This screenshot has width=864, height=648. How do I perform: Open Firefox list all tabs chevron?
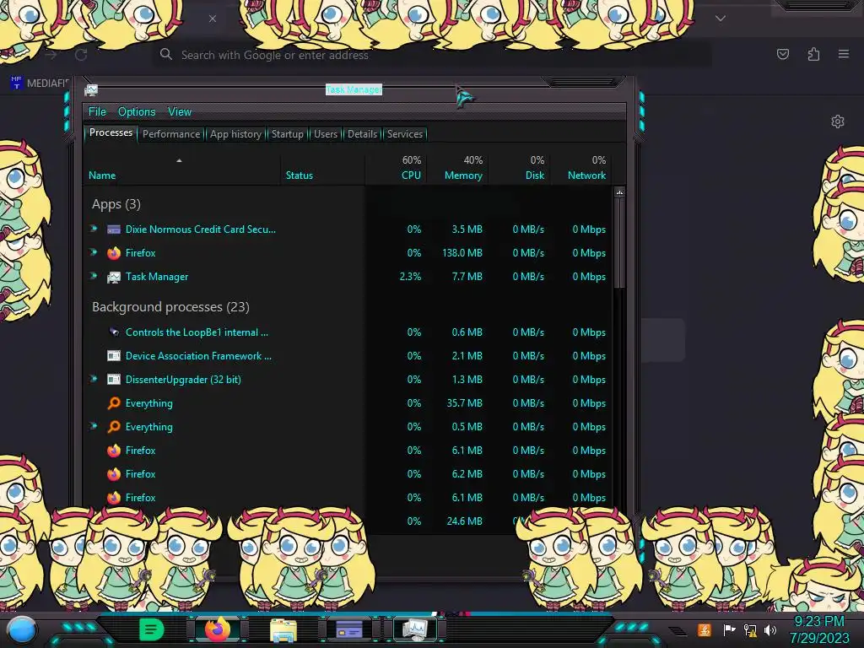pyautogui.click(x=721, y=19)
